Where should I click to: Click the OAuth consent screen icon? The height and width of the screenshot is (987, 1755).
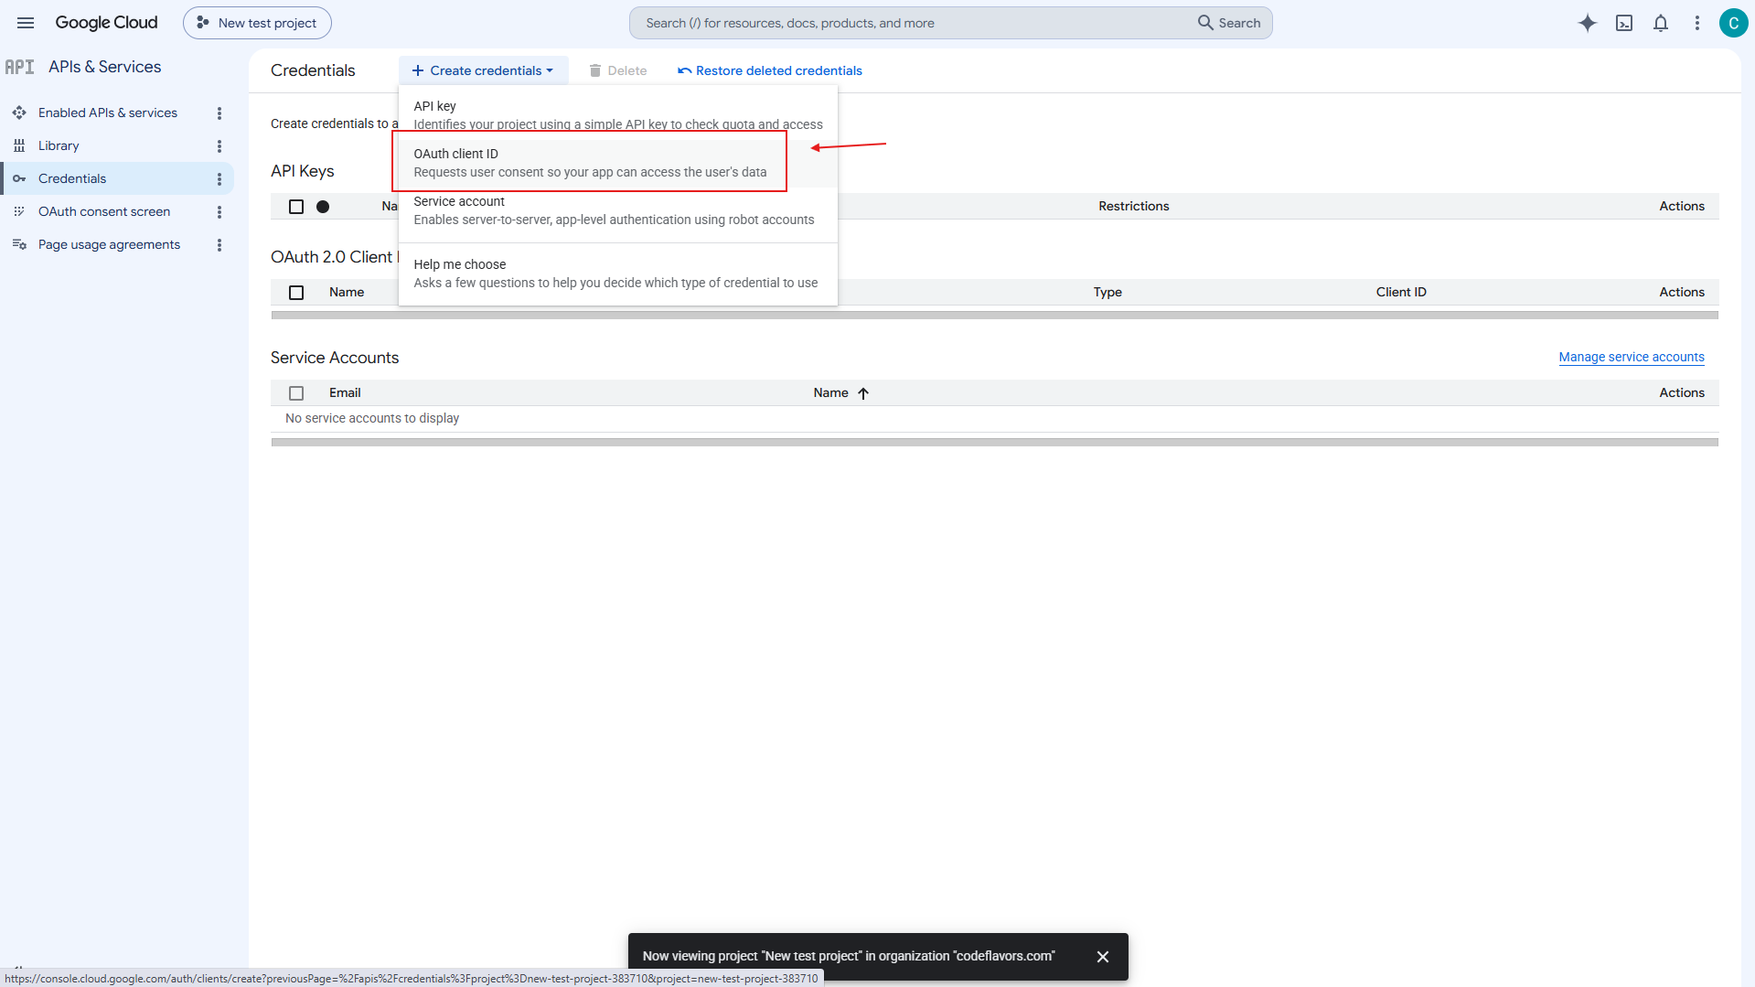coord(19,211)
